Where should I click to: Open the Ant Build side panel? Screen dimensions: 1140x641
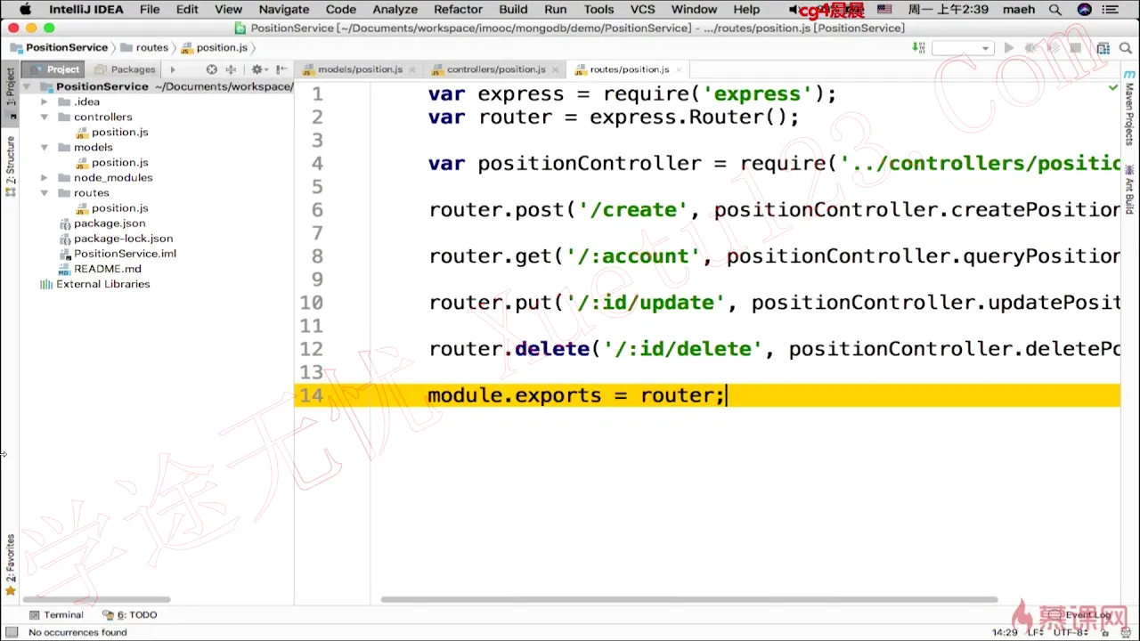[1129, 190]
